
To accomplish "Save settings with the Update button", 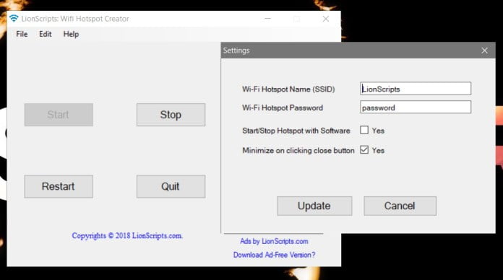I will (x=314, y=206).
